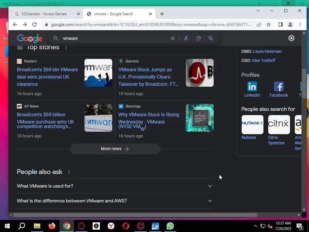Screen dimensions: 309x232
Task: Launch Firefox from the taskbar
Action: [x=52, y=226]
